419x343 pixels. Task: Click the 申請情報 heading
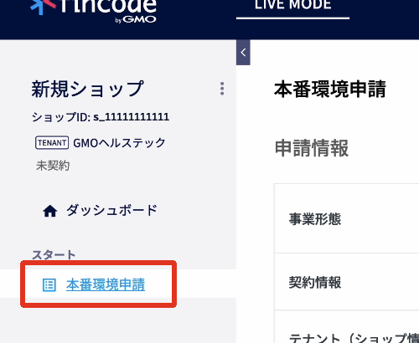tap(312, 148)
